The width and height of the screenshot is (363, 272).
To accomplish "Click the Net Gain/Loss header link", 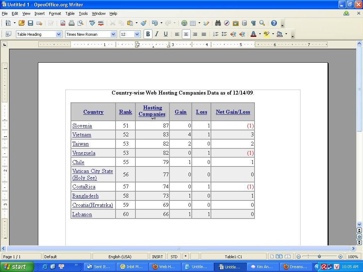I will (x=233, y=112).
